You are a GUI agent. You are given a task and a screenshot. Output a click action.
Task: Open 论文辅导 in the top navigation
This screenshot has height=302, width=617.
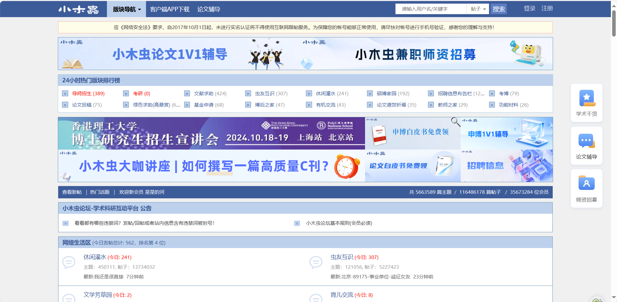pos(209,9)
